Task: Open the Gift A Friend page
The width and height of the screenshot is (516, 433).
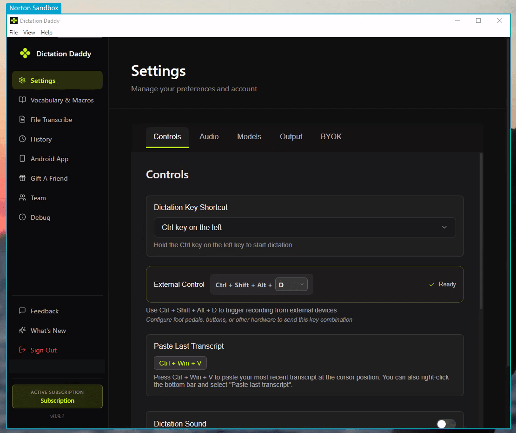Action: point(57,178)
